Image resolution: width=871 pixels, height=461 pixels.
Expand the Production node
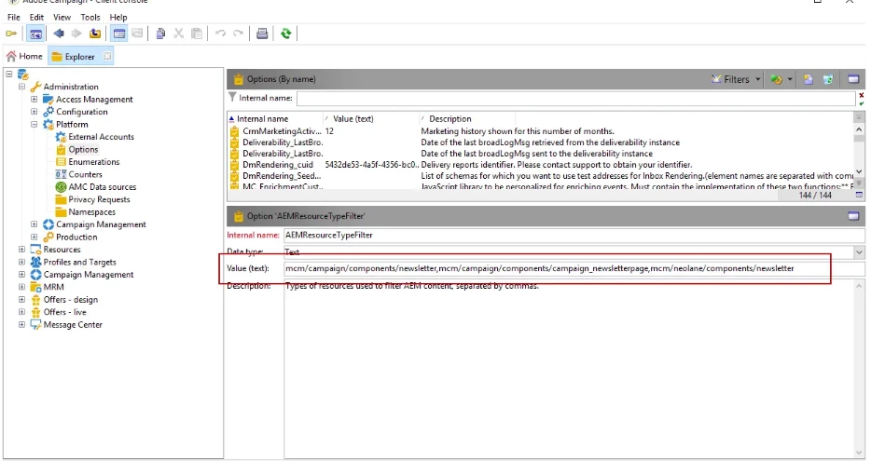(34, 237)
